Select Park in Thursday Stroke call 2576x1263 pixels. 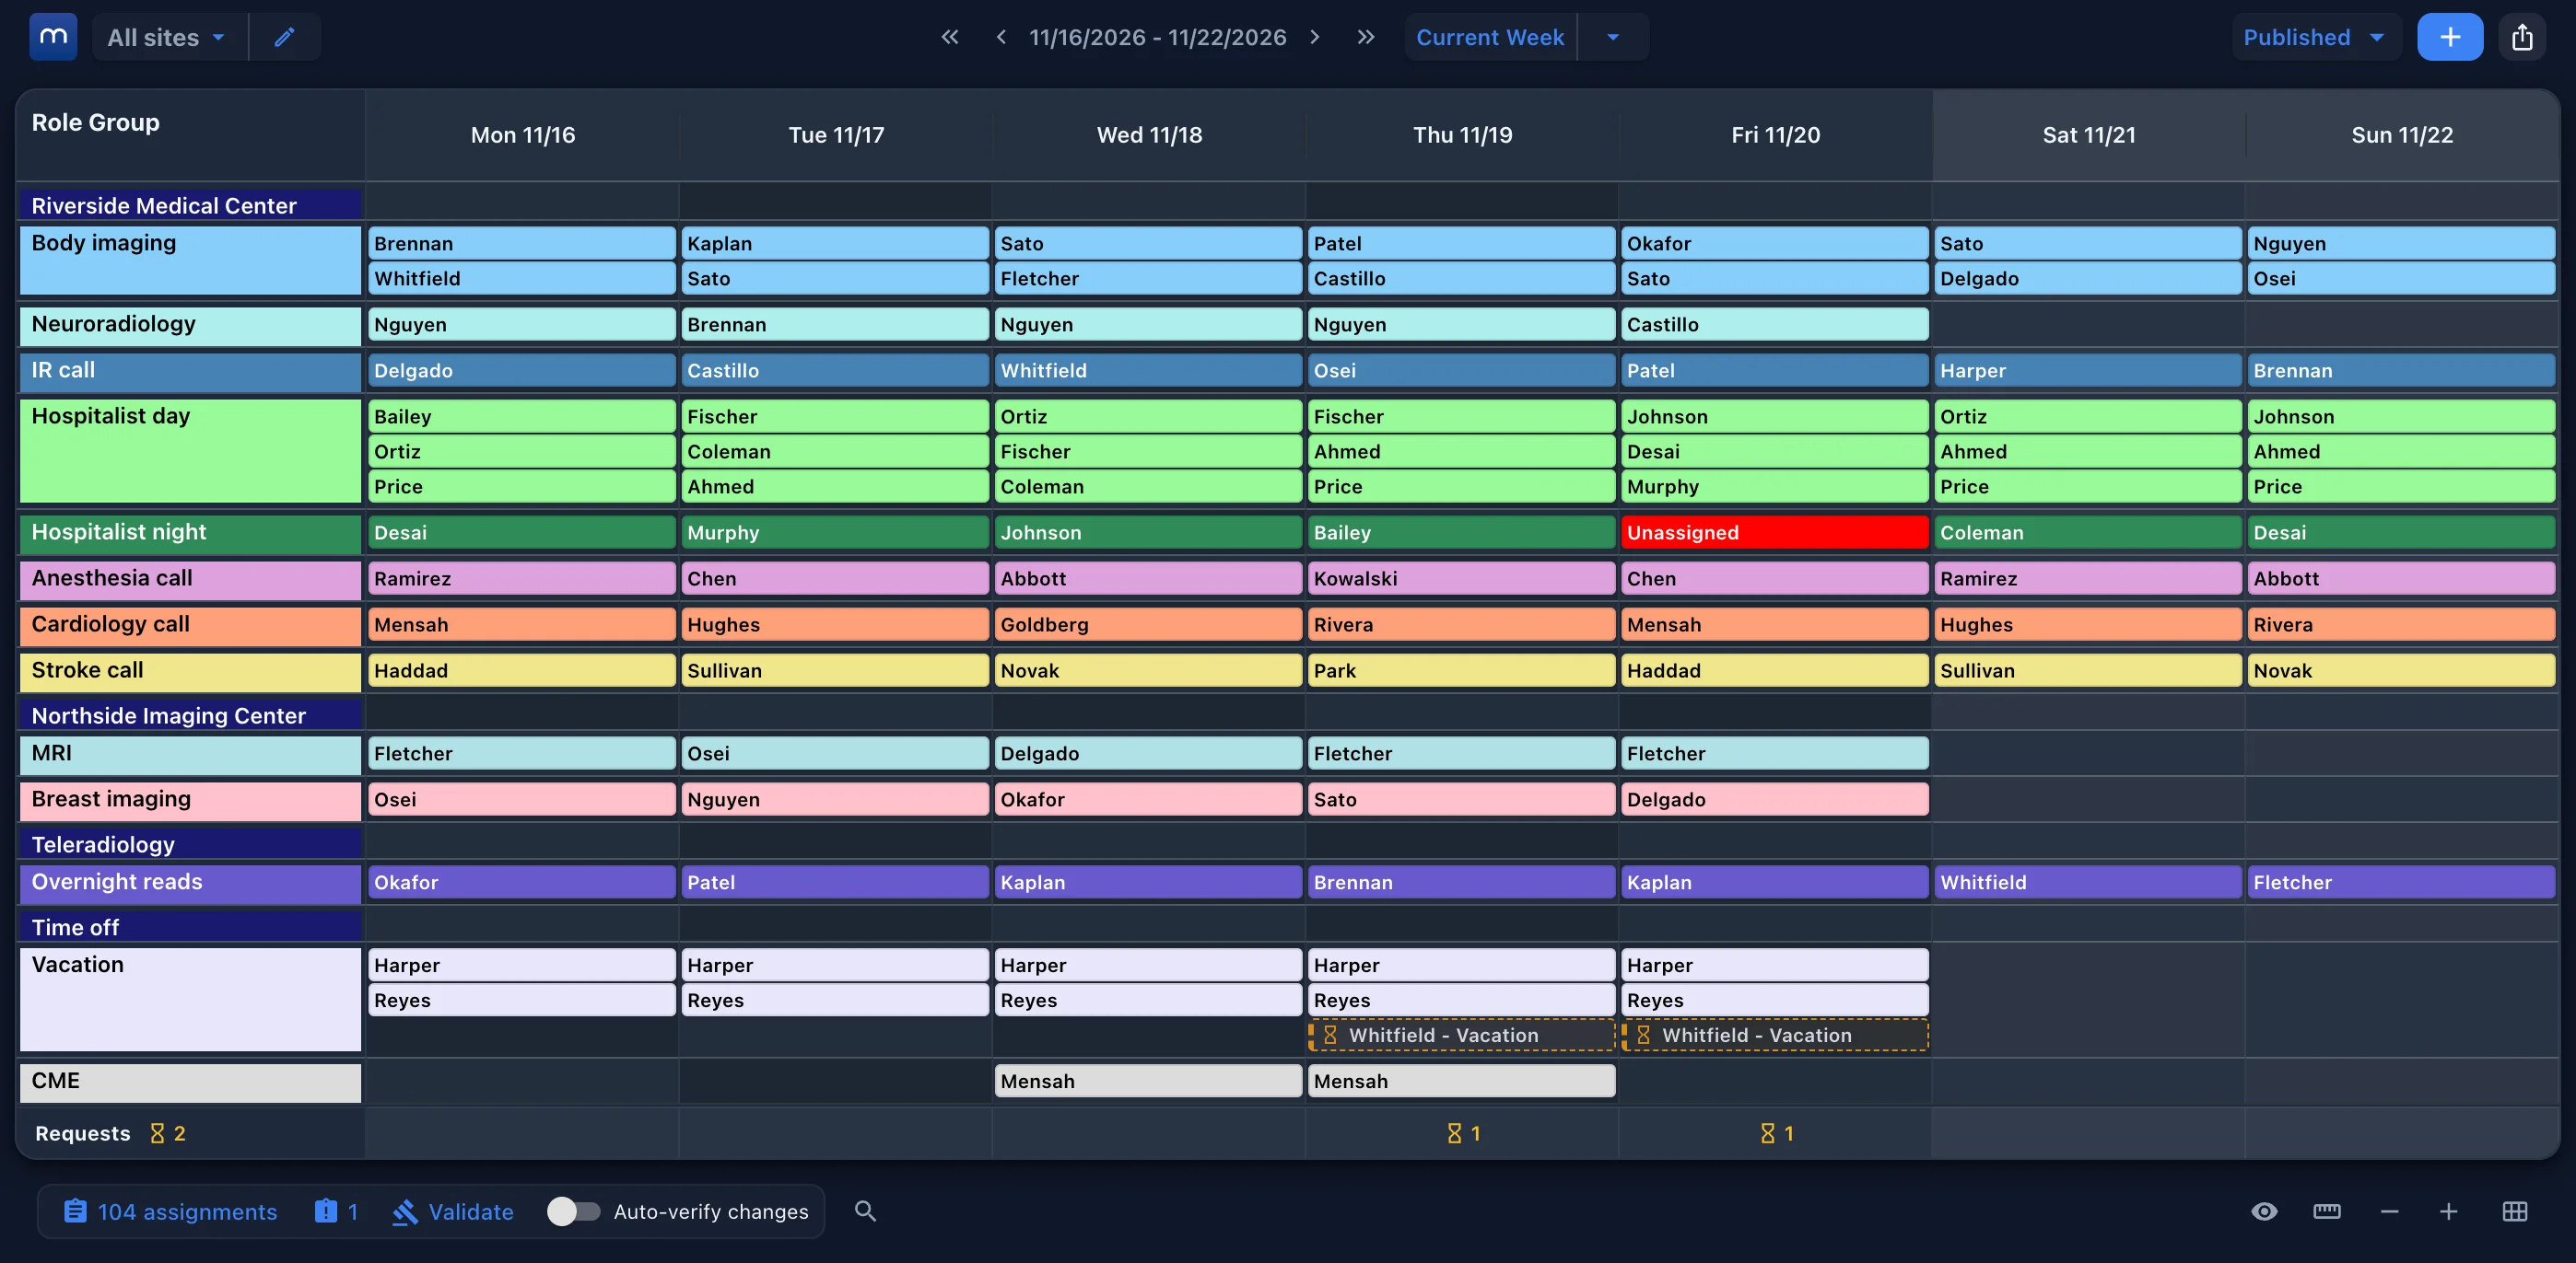(x=1461, y=670)
